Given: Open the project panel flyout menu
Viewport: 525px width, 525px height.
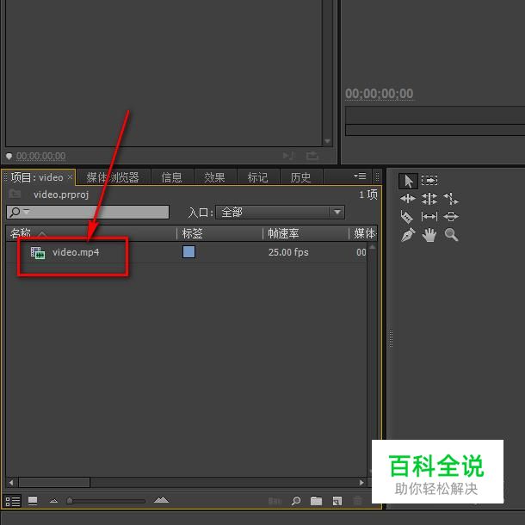Looking at the screenshot, I should point(360,176).
